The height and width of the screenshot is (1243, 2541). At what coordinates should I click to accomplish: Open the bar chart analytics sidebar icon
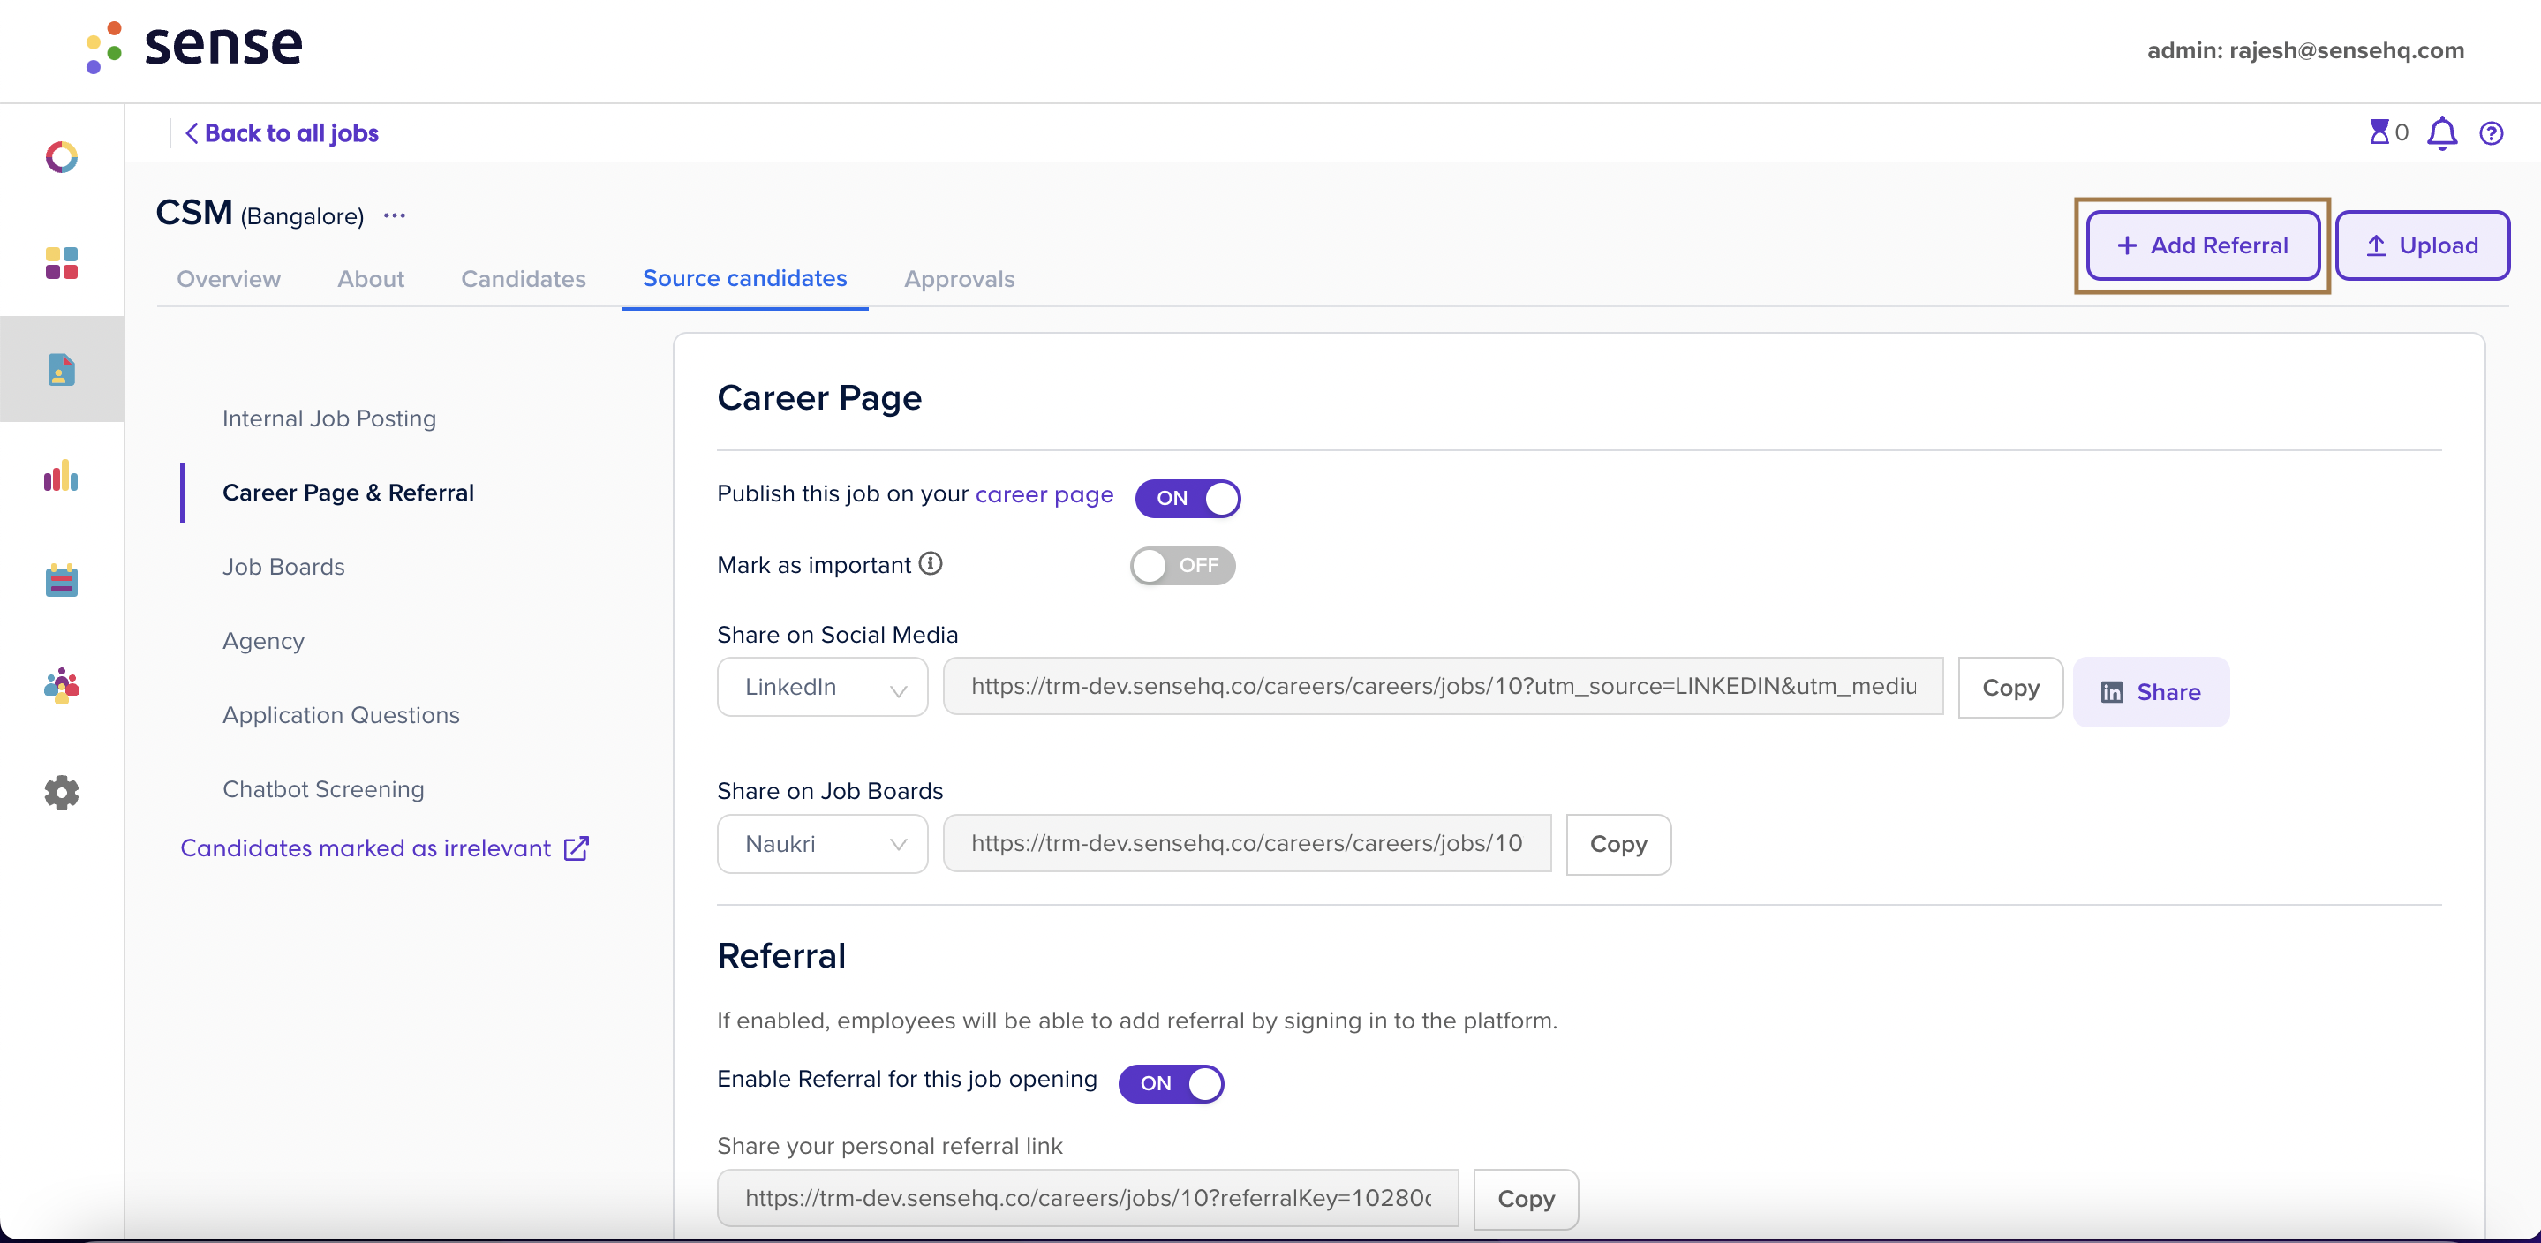tap(61, 476)
